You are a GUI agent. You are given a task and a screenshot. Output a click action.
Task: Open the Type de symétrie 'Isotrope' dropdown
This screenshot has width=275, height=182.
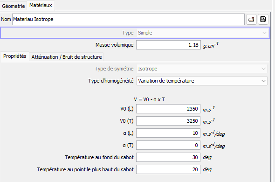[202, 69]
